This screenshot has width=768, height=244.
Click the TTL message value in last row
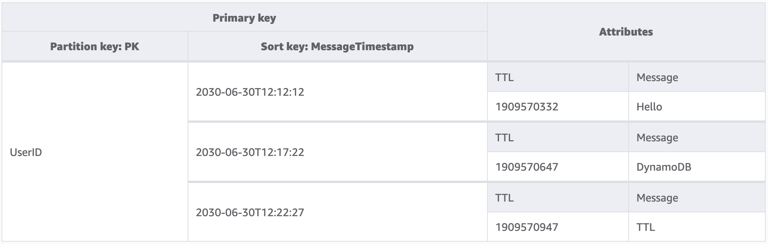click(646, 227)
